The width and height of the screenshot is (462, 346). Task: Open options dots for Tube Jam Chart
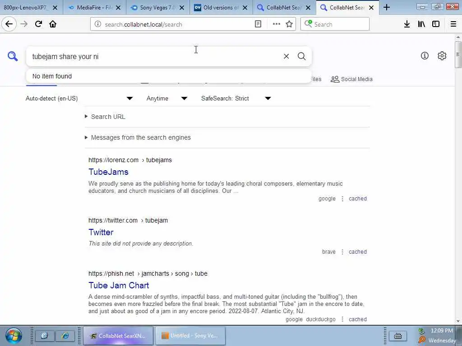(342, 319)
